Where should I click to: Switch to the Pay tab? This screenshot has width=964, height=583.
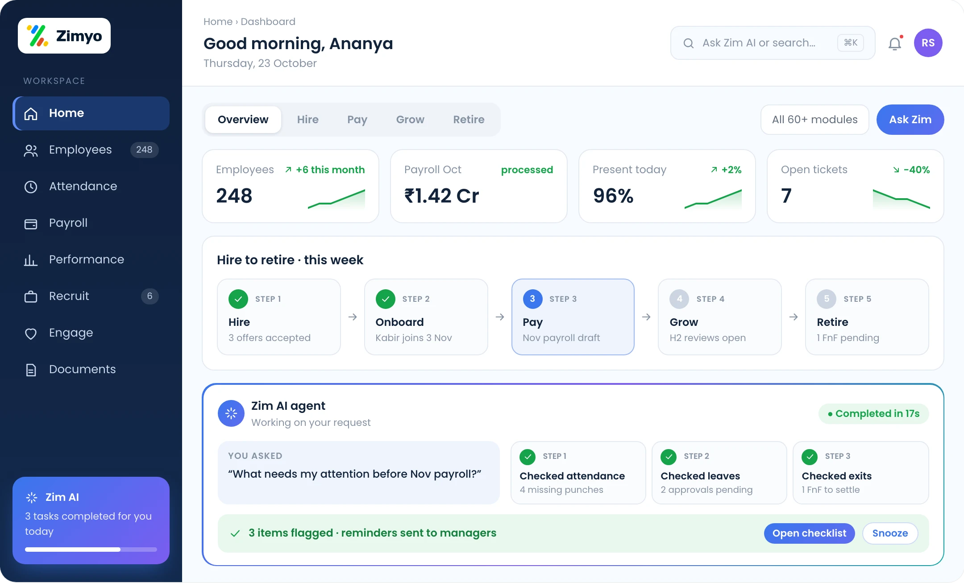(x=357, y=120)
